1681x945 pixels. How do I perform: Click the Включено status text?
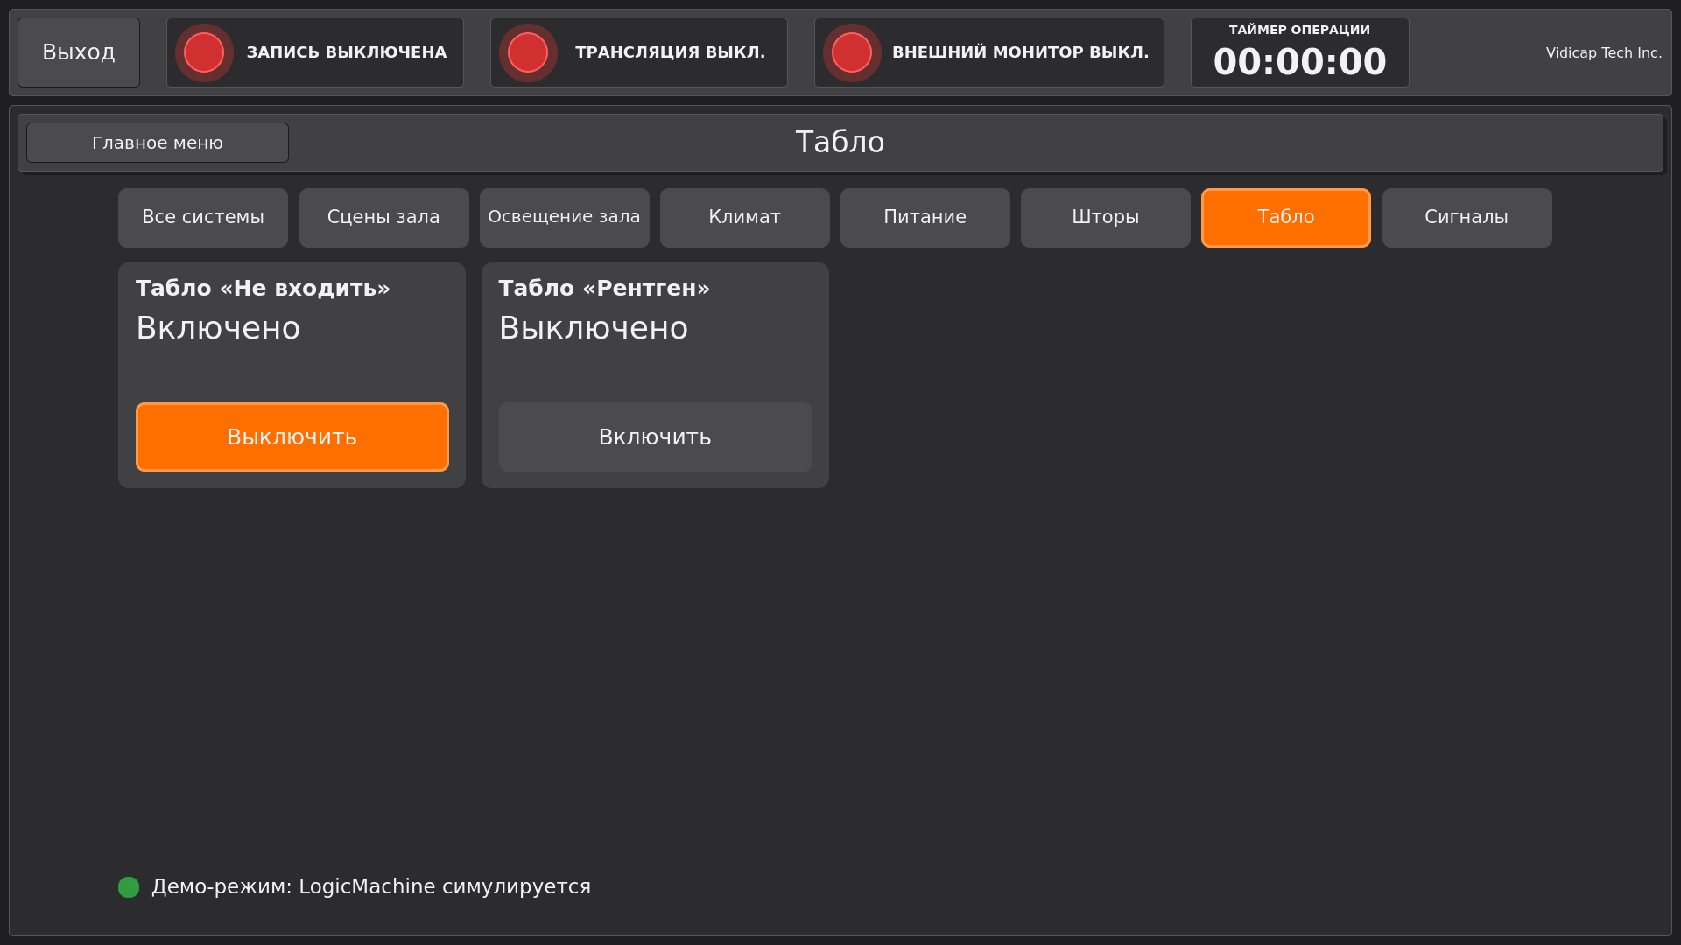point(218,328)
